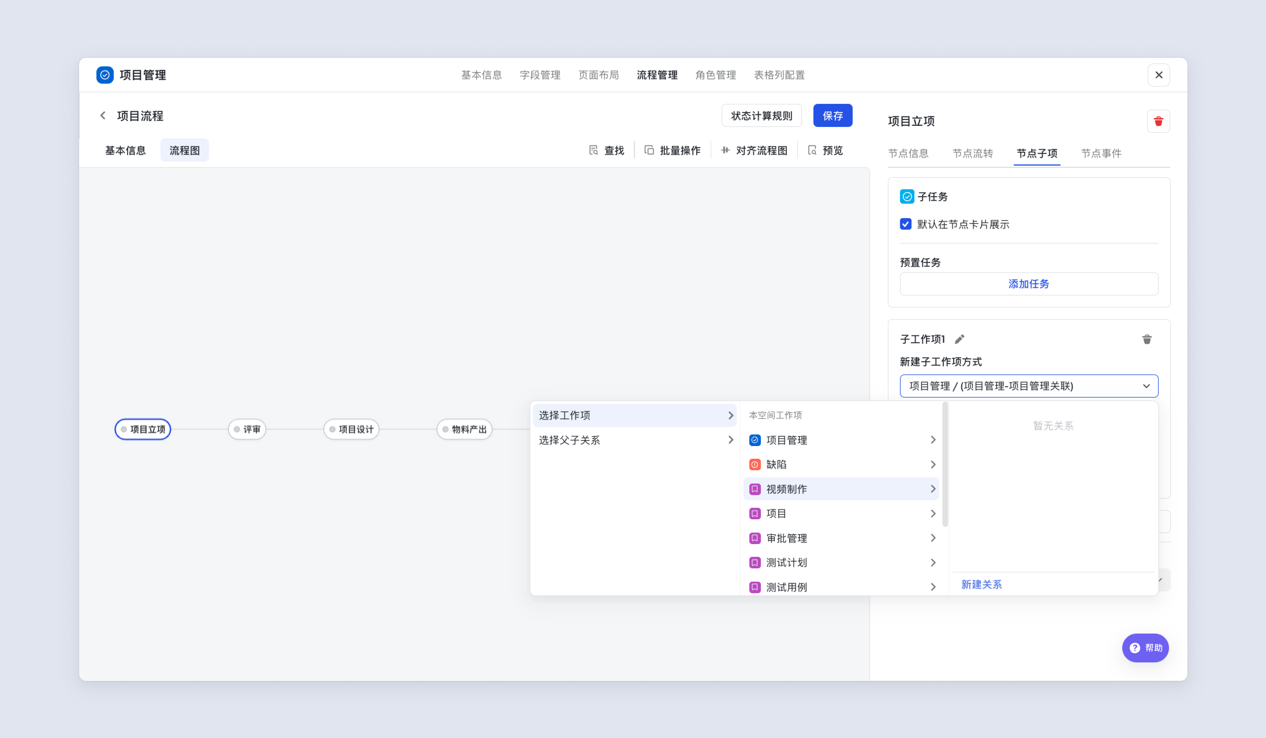
Task: Select 审批管理 in the work item list
Action: (841, 538)
